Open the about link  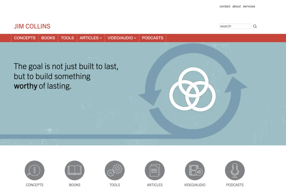(x=237, y=6)
